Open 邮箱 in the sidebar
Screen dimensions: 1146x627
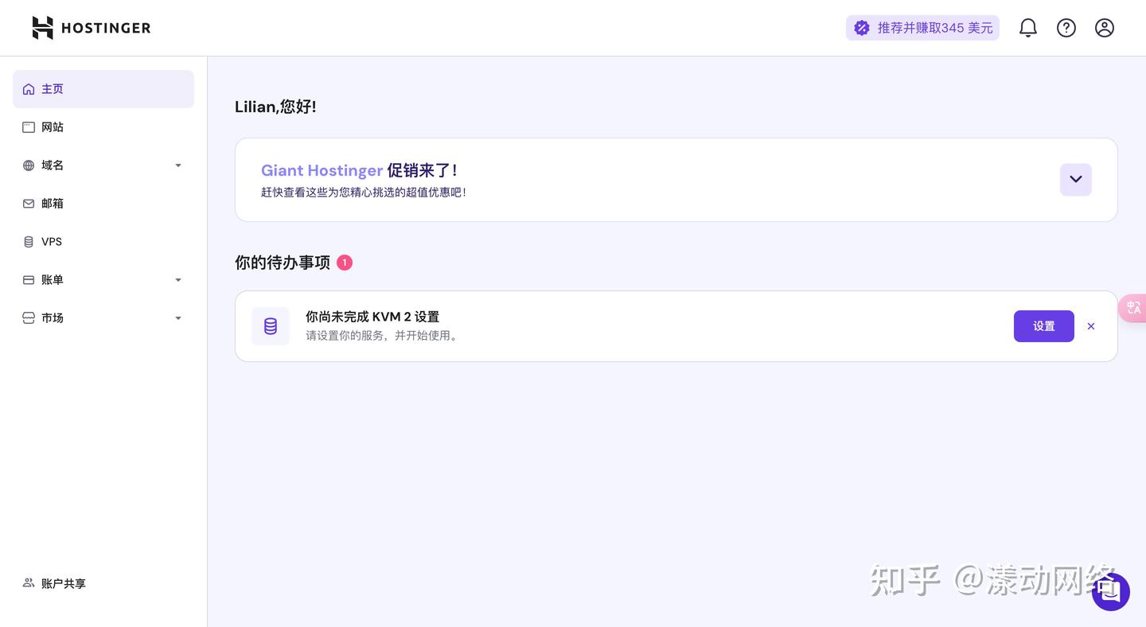103,204
